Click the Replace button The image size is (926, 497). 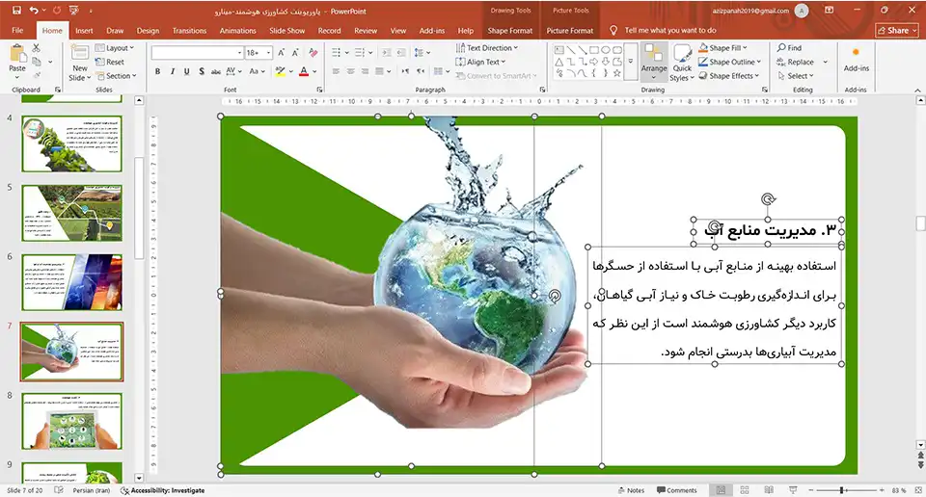pos(795,62)
